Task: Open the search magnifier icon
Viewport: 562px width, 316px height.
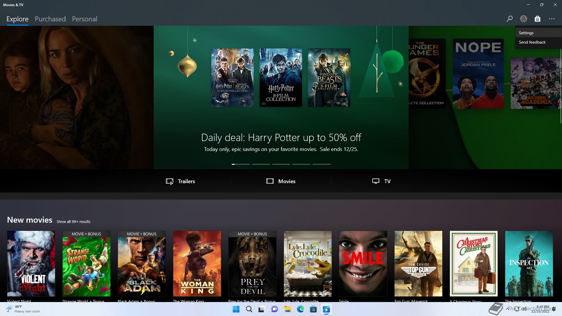Action: [509, 19]
